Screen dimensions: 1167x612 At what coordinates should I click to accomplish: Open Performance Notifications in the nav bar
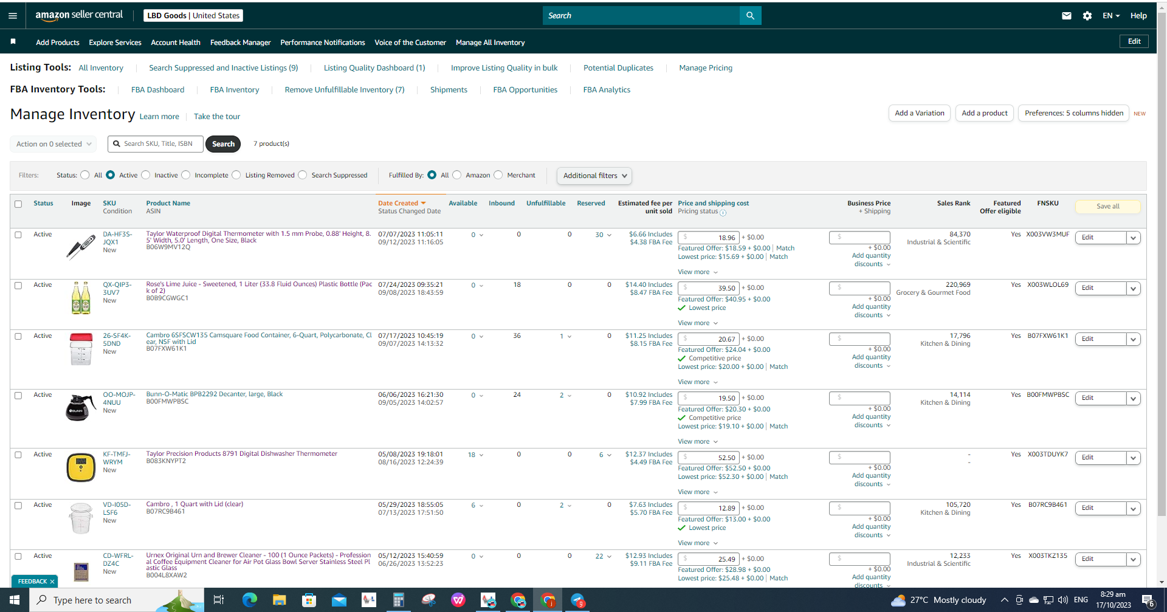pos(323,43)
